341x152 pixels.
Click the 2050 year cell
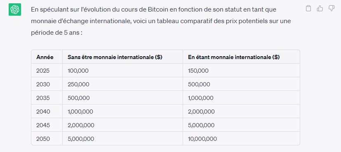tap(43, 139)
